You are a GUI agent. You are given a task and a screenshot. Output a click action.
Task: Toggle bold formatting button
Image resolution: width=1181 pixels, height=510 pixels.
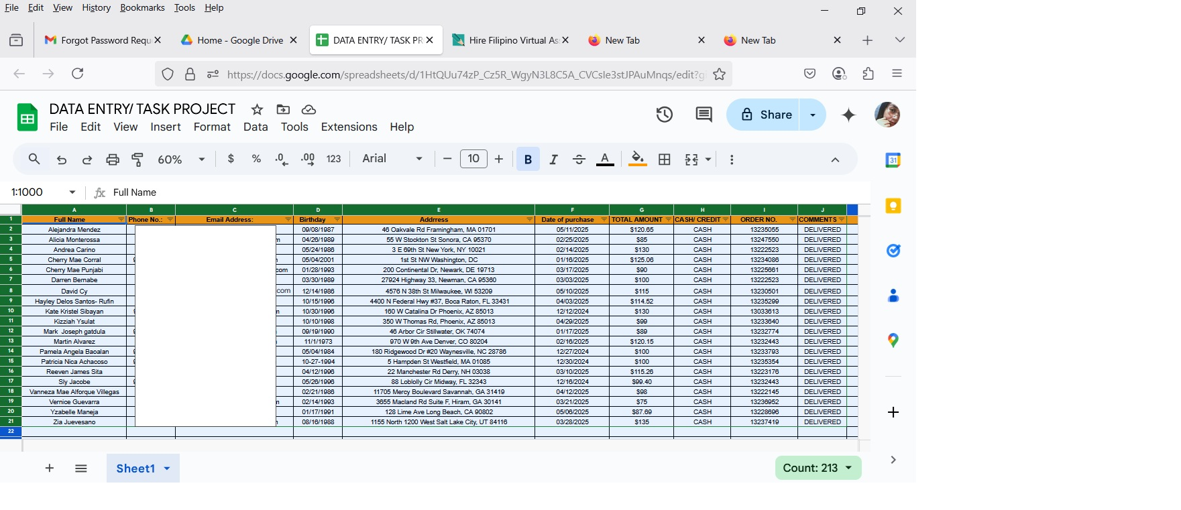[x=528, y=160]
